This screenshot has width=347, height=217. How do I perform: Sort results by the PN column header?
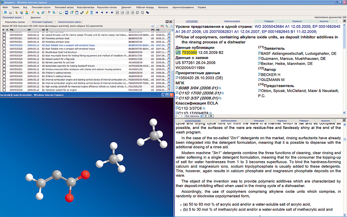13,30
